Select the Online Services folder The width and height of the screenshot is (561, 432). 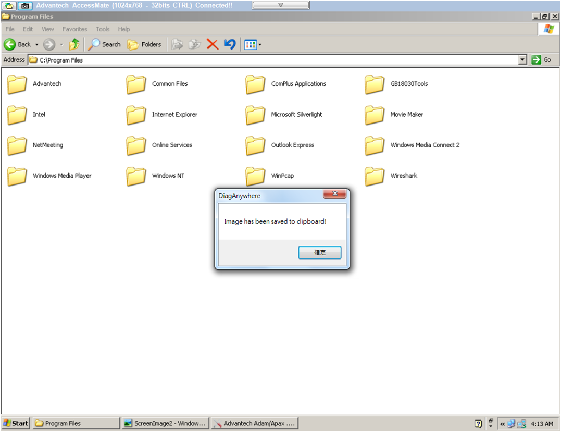(159, 146)
